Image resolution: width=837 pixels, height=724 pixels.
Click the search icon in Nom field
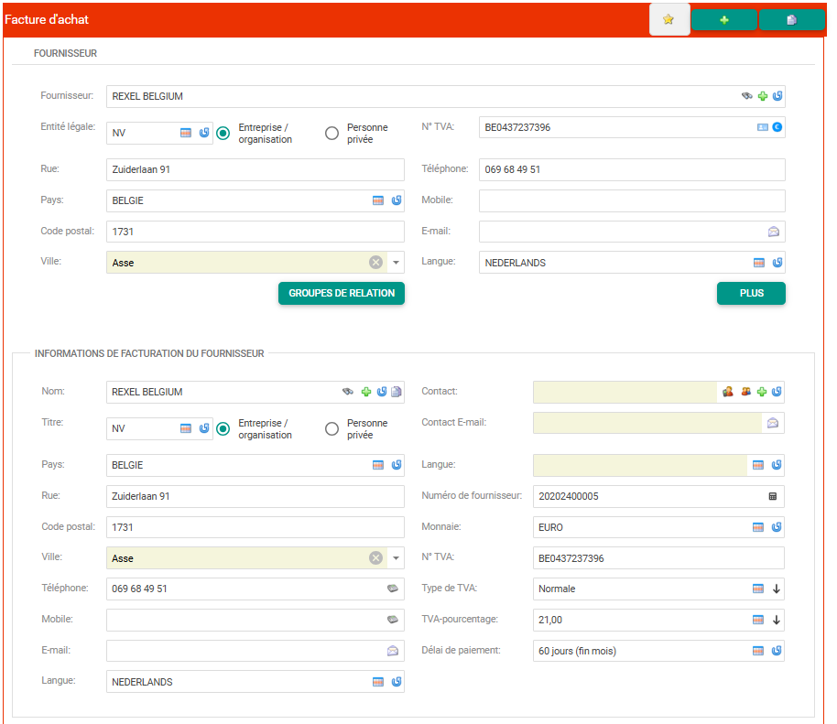pos(348,392)
